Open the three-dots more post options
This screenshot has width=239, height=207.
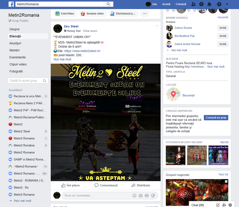[145, 13]
